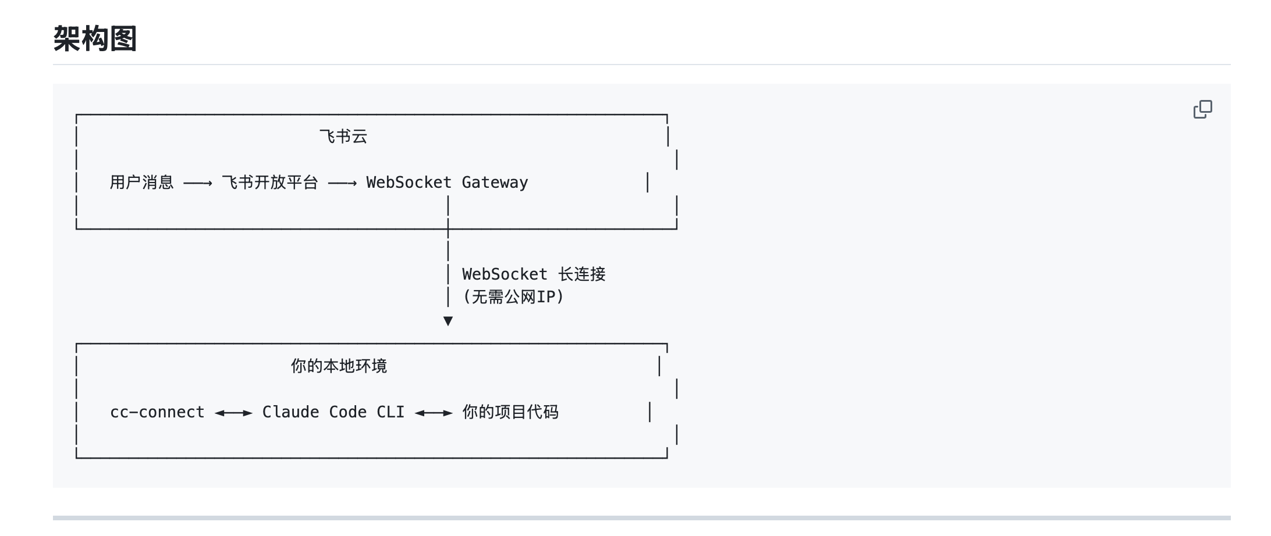Click double arrow before 你的项目代码
This screenshot has width=1271, height=536.
pos(434,413)
